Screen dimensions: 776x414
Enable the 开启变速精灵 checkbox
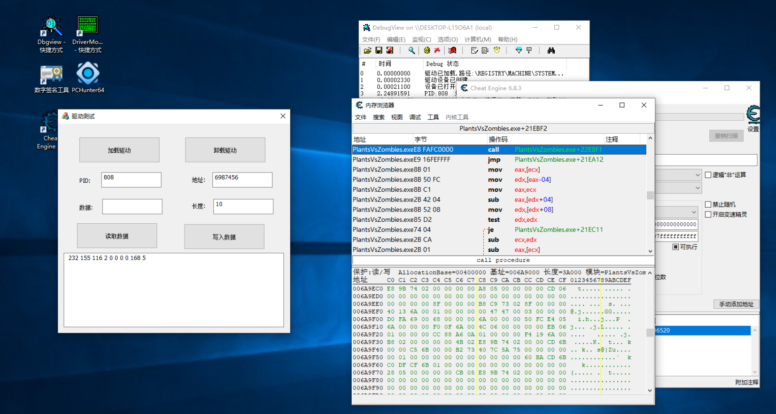pos(708,214)
